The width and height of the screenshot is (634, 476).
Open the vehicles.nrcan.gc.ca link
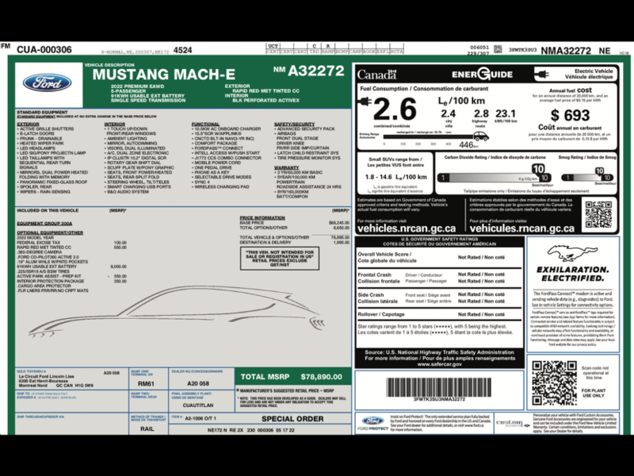click(x=407, y=228)
